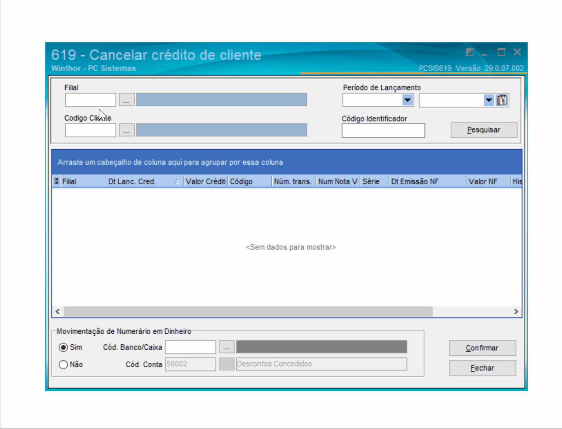Open Codigo Cliente lookup ellipsis button
562x429 pixels.
pyautogui.click(x=126, y=130)
